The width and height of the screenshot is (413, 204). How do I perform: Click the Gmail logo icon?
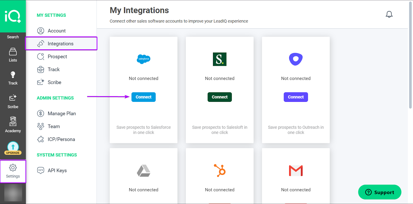coord(296,170)
